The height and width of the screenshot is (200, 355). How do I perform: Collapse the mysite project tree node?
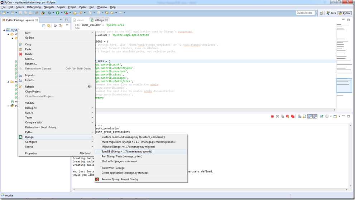4,30
